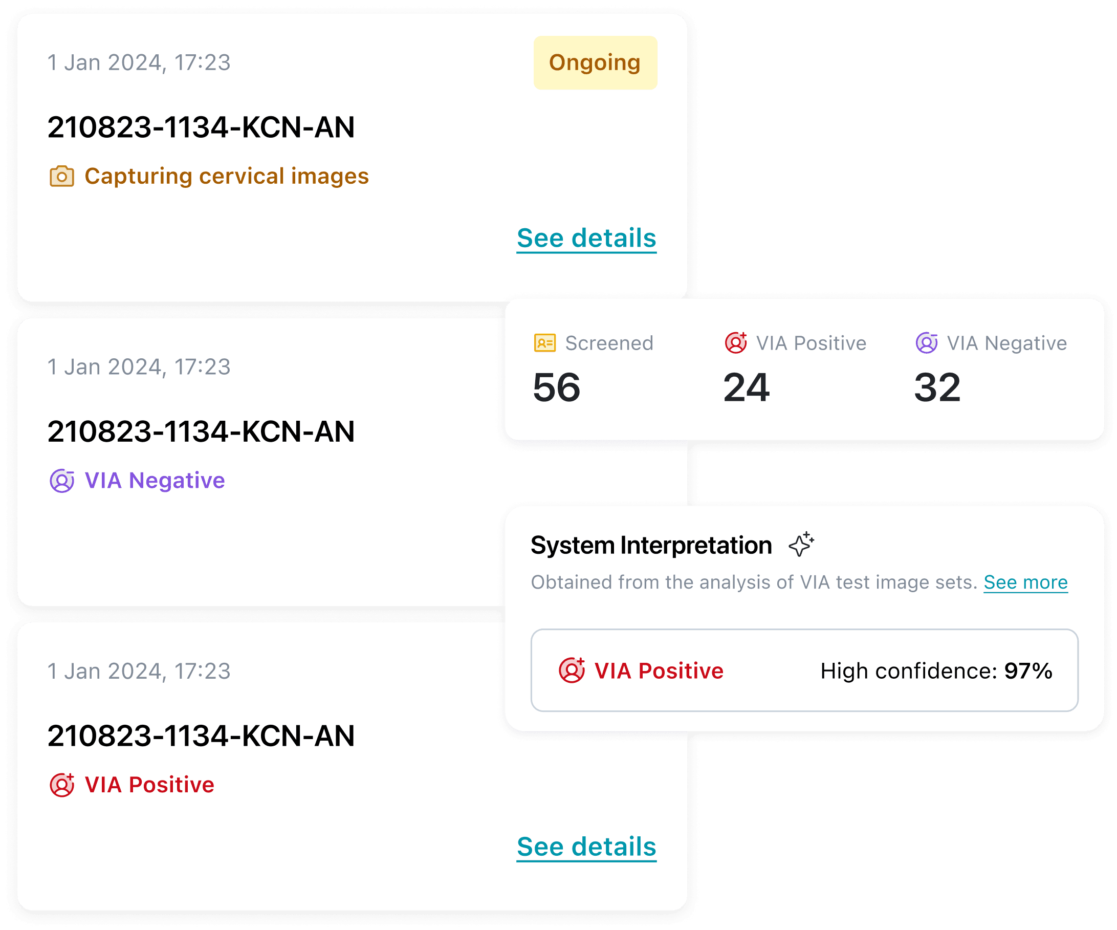Click the Ongoing status badge
Screen dimensions: 1117x930
point(595,63)
